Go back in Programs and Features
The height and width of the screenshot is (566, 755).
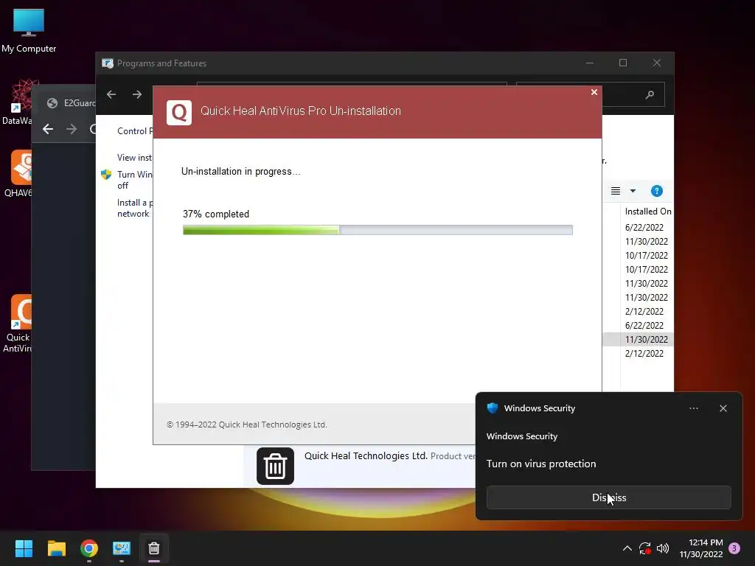point(111,94)
